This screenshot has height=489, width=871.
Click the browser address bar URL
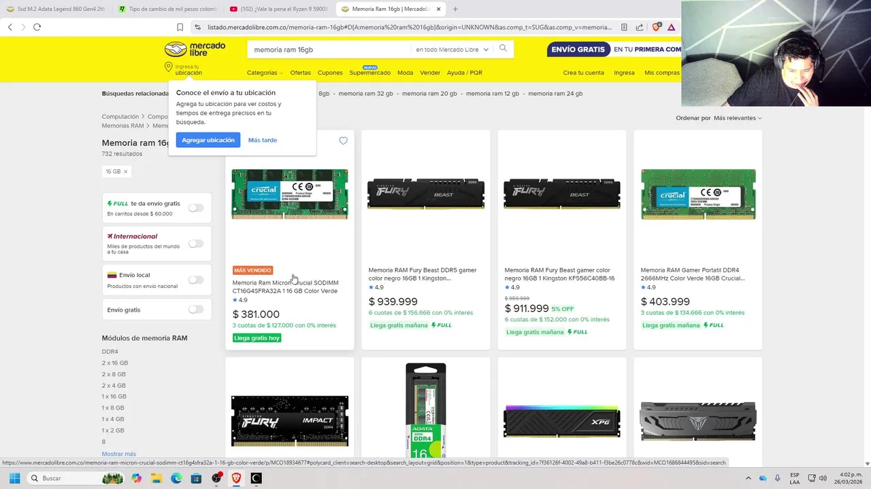coord(410,27)
